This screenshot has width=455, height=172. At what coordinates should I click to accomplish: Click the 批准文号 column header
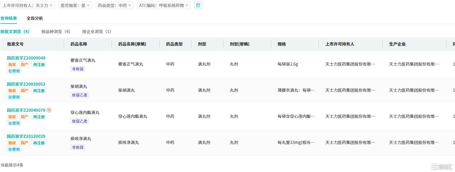click(15, 44)
